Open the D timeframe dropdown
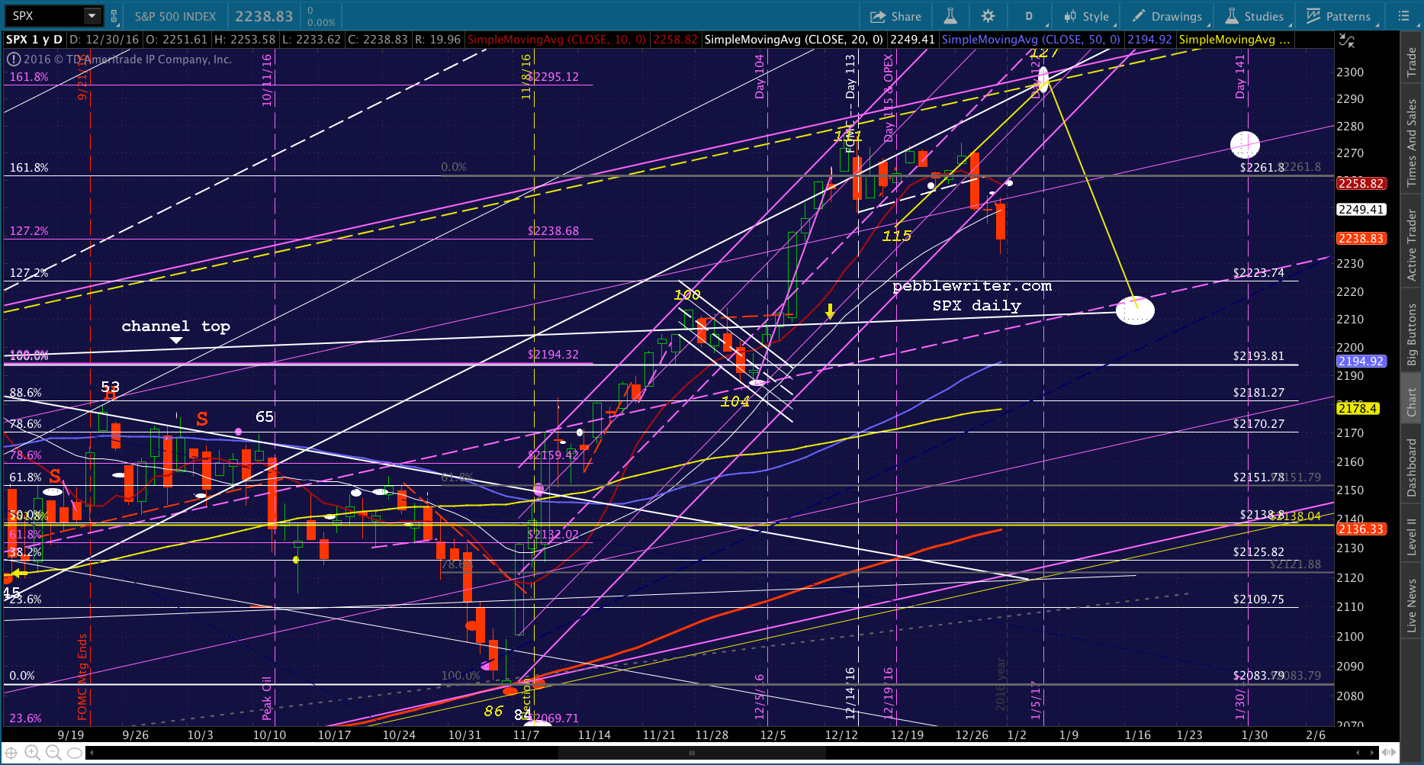This screenshot has width=1424, height=765. tap(1030, 16)
